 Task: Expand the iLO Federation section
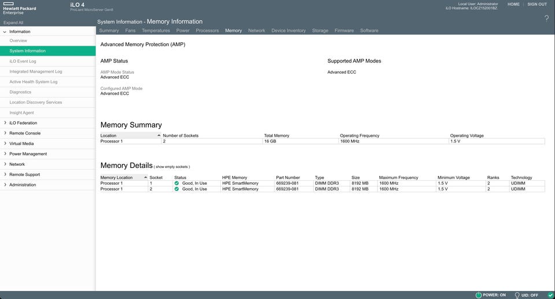(5, 123)
